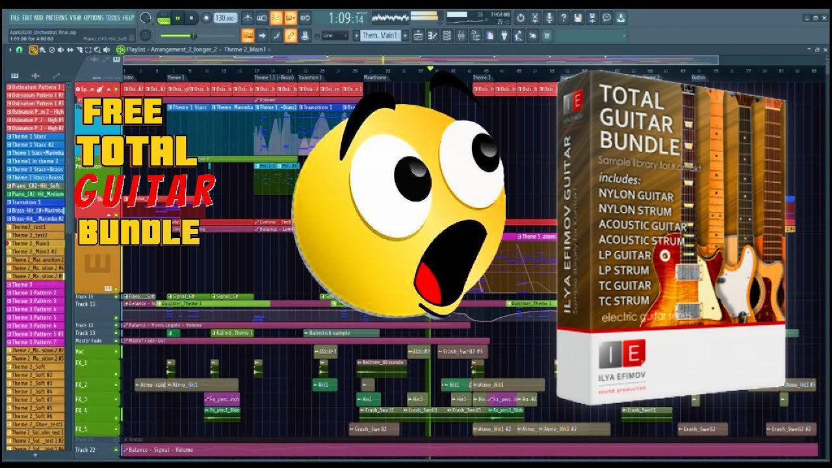
Task: Adjust the green master volume slider
Action: (198, 36)
